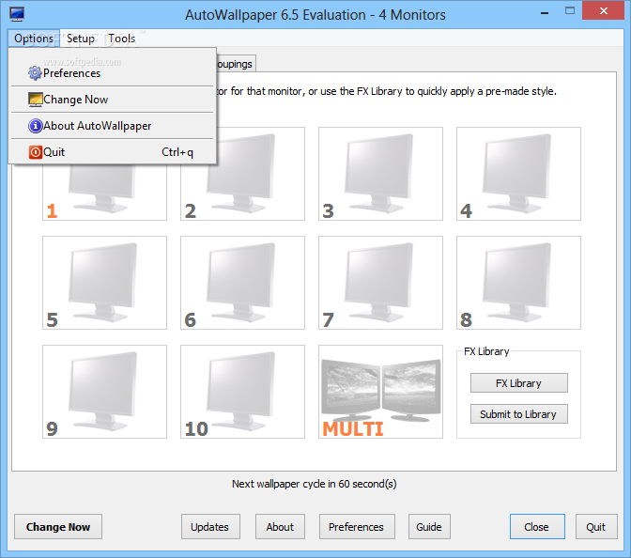Select monitor 7 thumbnail
631x558 pixels.
click(380, 283)
